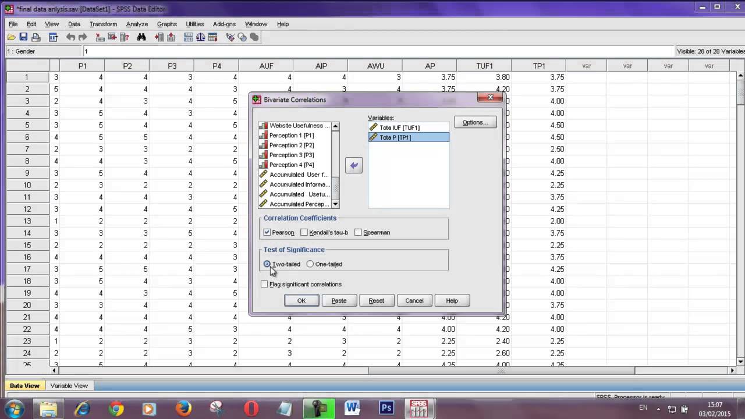Click the Weight Cases scale icon
Viewport: 745px width, 419px height.
pos(201,37)
